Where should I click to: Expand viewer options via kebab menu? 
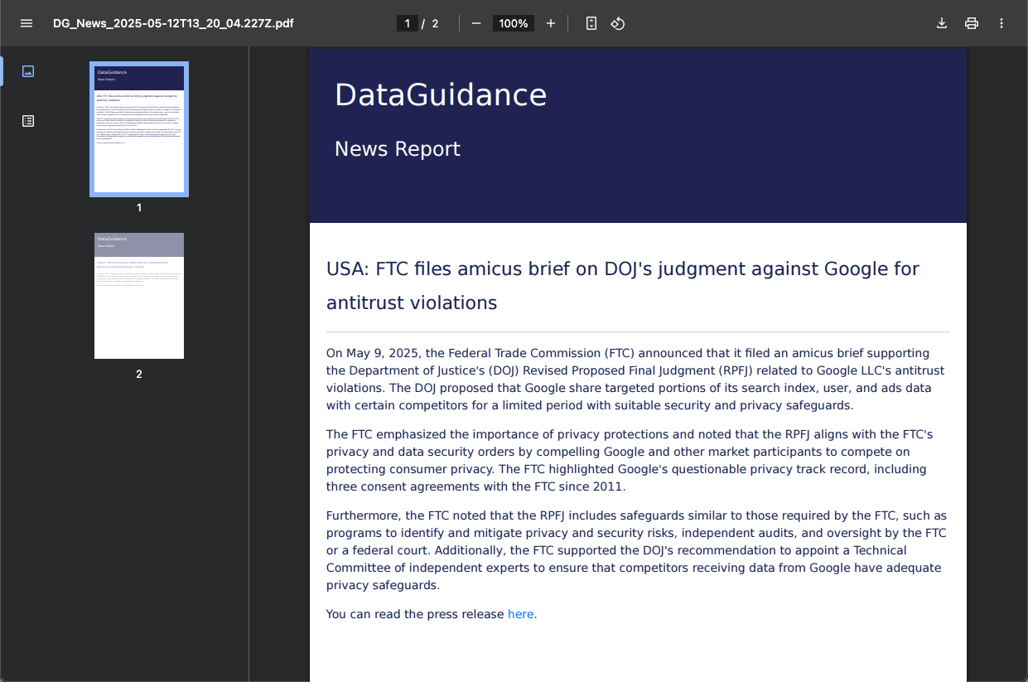1001,23
